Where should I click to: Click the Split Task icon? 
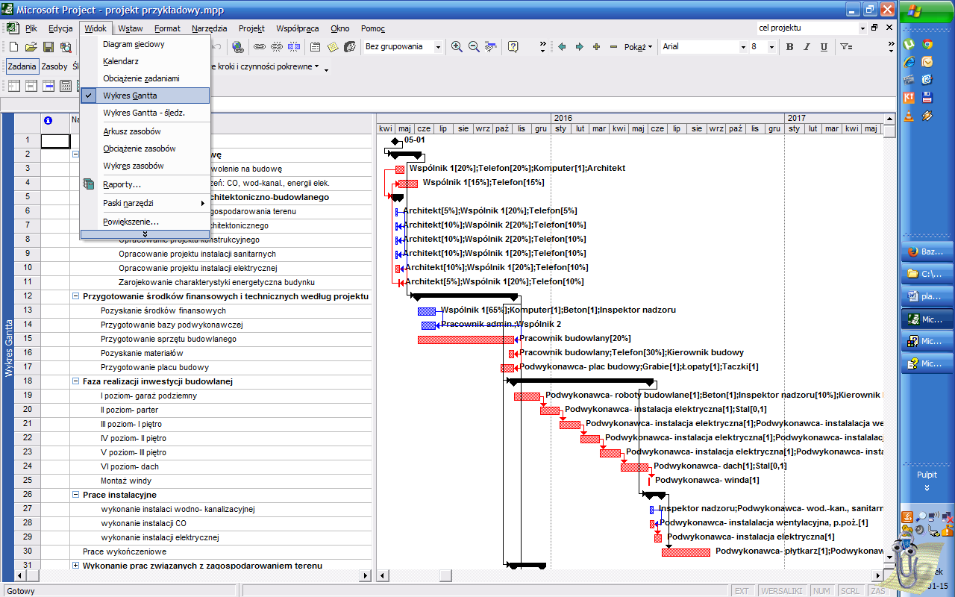pos(294,47)
